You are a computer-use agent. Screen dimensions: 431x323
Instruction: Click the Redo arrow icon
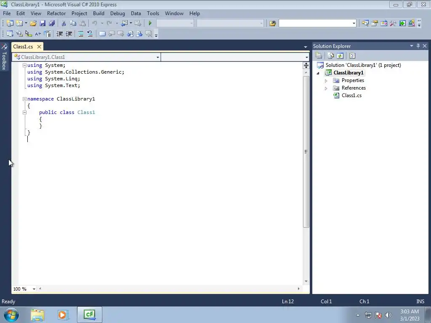[x=109, y=24]
